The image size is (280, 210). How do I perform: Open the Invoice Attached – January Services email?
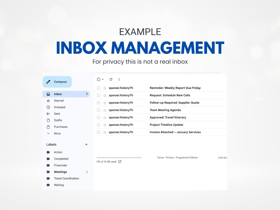point(160,132)
